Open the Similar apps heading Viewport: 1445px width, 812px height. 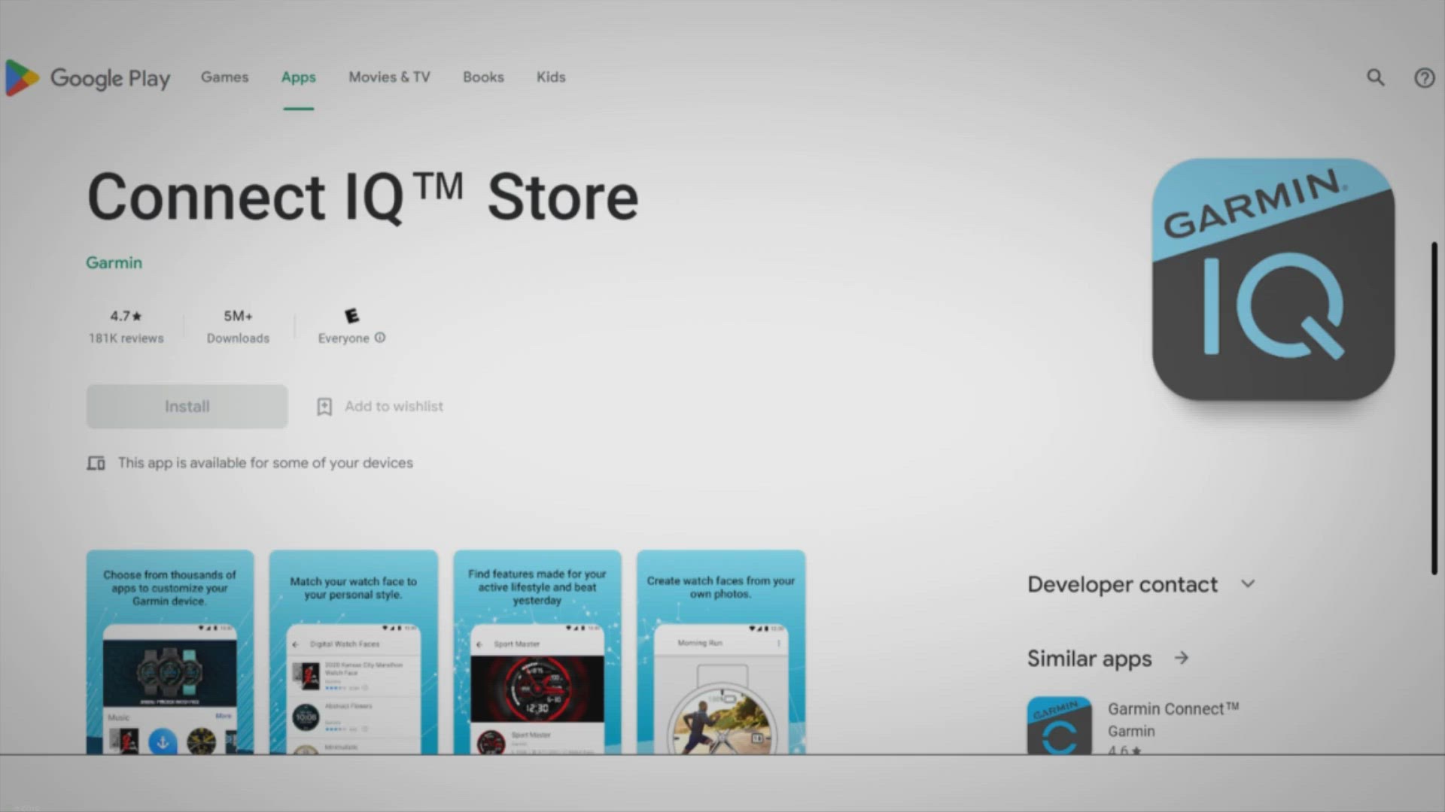(x=1089, y=659)
